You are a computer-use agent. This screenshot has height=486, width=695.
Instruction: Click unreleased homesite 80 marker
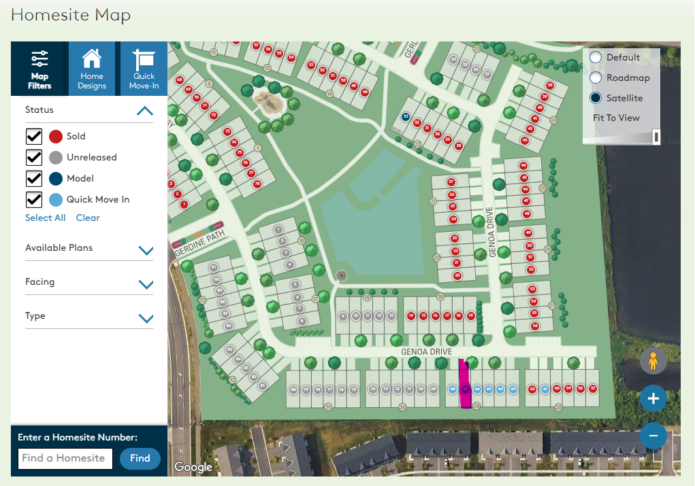293,389
